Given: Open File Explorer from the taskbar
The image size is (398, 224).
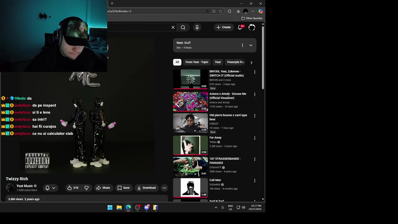Looking at the screenshot, I should click(x=119, y=208).
